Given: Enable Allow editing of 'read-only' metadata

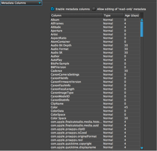Looking at the screenshot, I should point(94,9).
